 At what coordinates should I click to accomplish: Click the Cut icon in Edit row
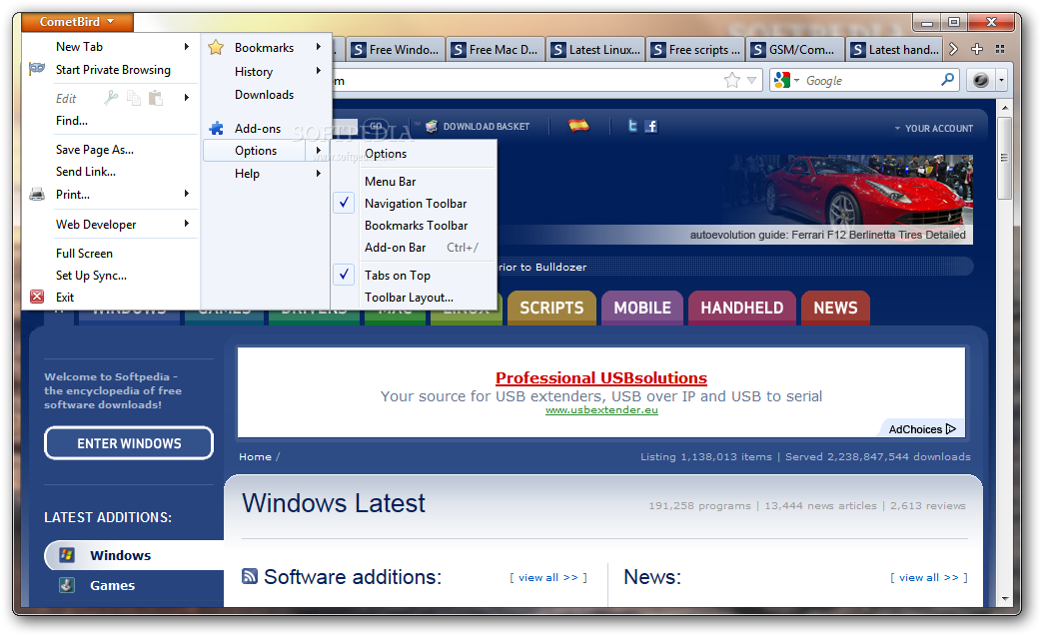(x=111, y=98)
